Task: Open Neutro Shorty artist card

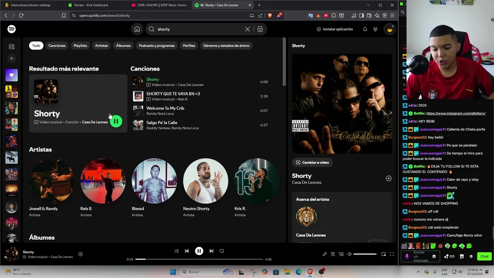Action: pyautogui.click(x=205, y=188)
